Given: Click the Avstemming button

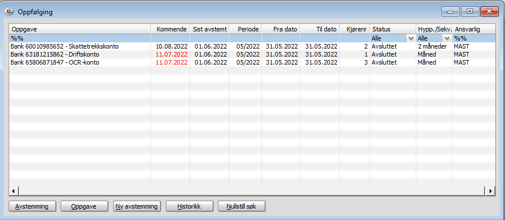Looking at the screenshot, I should click(32, 206).
